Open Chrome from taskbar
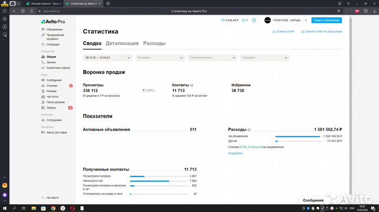Screen dimensions: 379x212 point(53,208)
